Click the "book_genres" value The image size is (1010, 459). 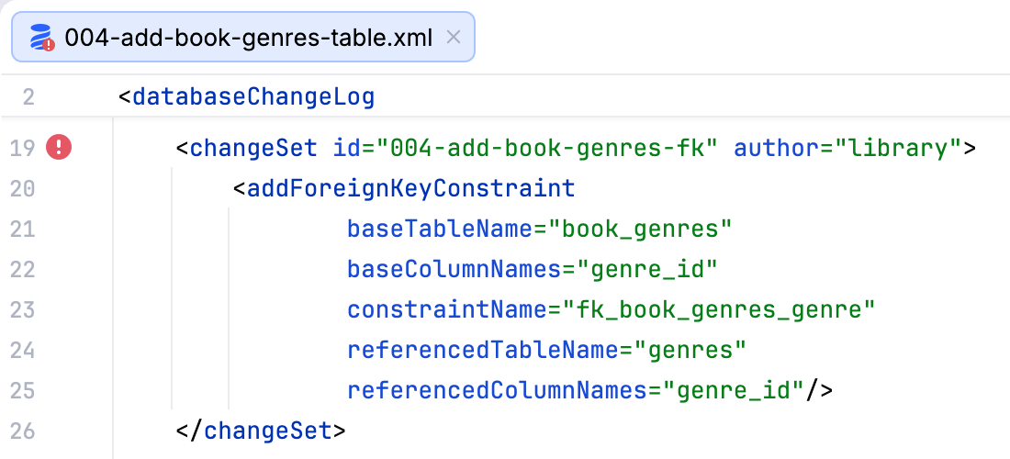640,229
